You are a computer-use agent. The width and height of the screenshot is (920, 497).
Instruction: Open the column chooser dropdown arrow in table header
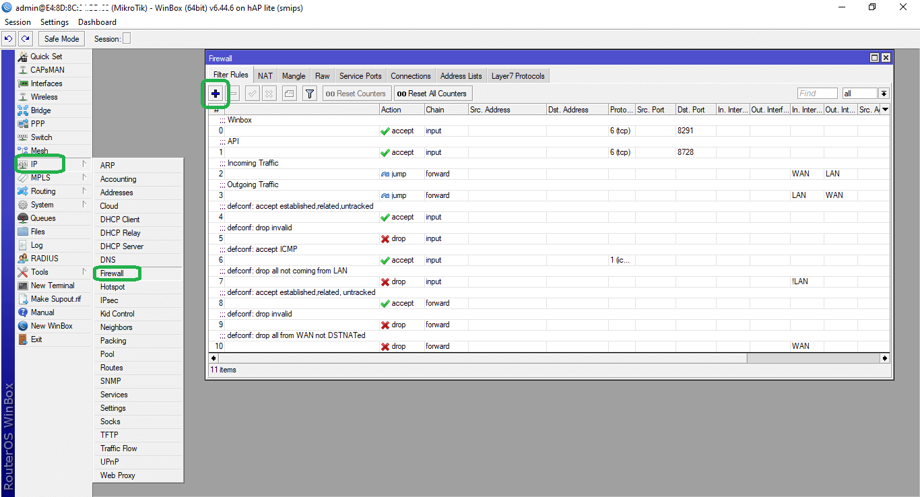click(885, 110)
